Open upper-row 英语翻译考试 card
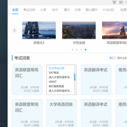Image resolution: width=127 pixels, height=127 pixels. (x=96, y=80)
